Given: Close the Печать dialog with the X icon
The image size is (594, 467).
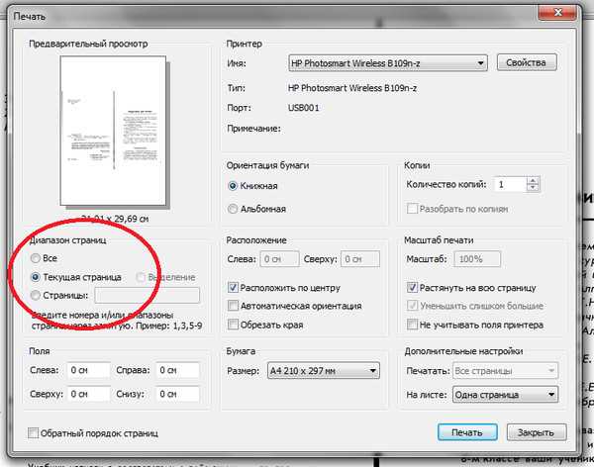Looking at the screenshot, I should point(557,13).
